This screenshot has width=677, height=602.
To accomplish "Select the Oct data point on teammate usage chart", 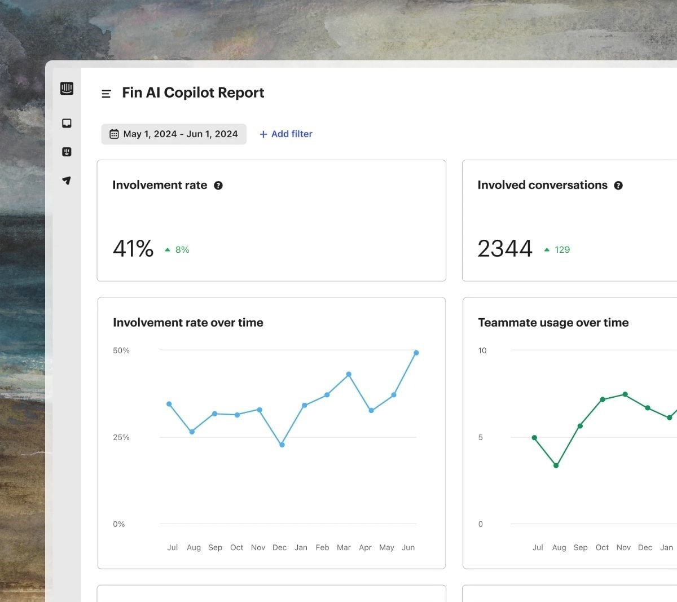I will (x=603, y=399).
